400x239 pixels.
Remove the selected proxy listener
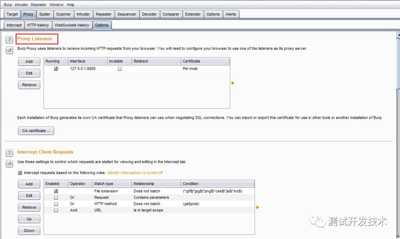point(29,85)
